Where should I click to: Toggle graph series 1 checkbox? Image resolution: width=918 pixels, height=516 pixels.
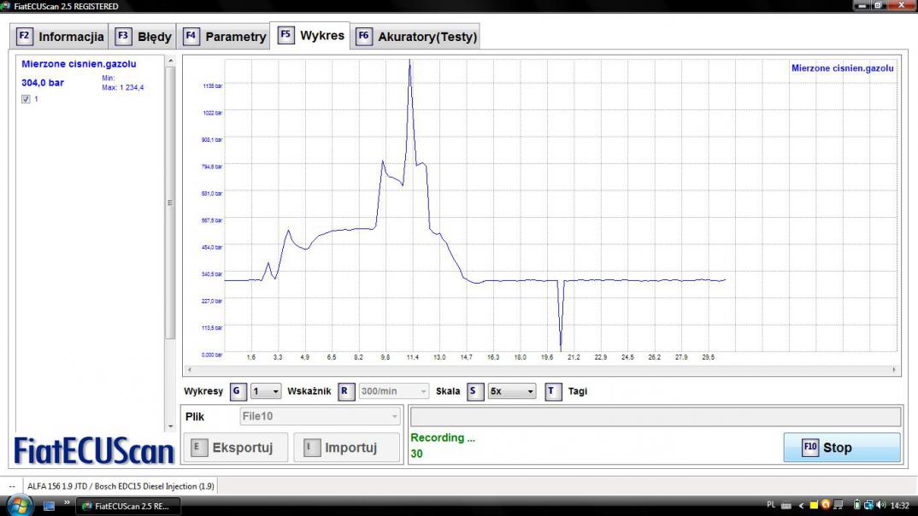(26, 99)
